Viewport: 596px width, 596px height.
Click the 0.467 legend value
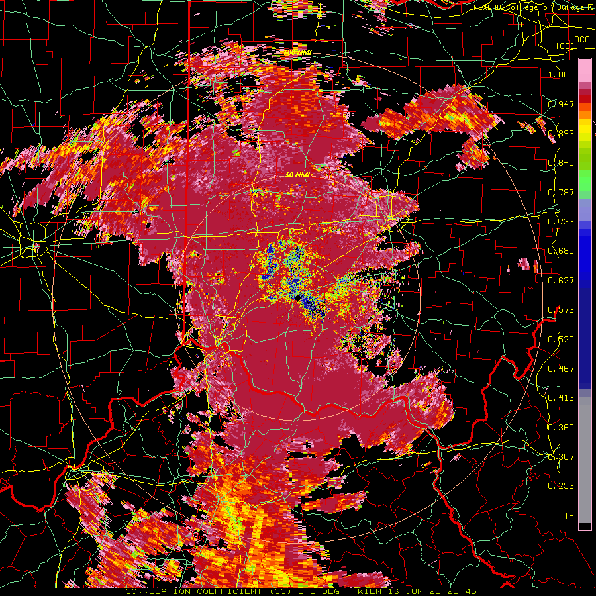tap(561, 369)
